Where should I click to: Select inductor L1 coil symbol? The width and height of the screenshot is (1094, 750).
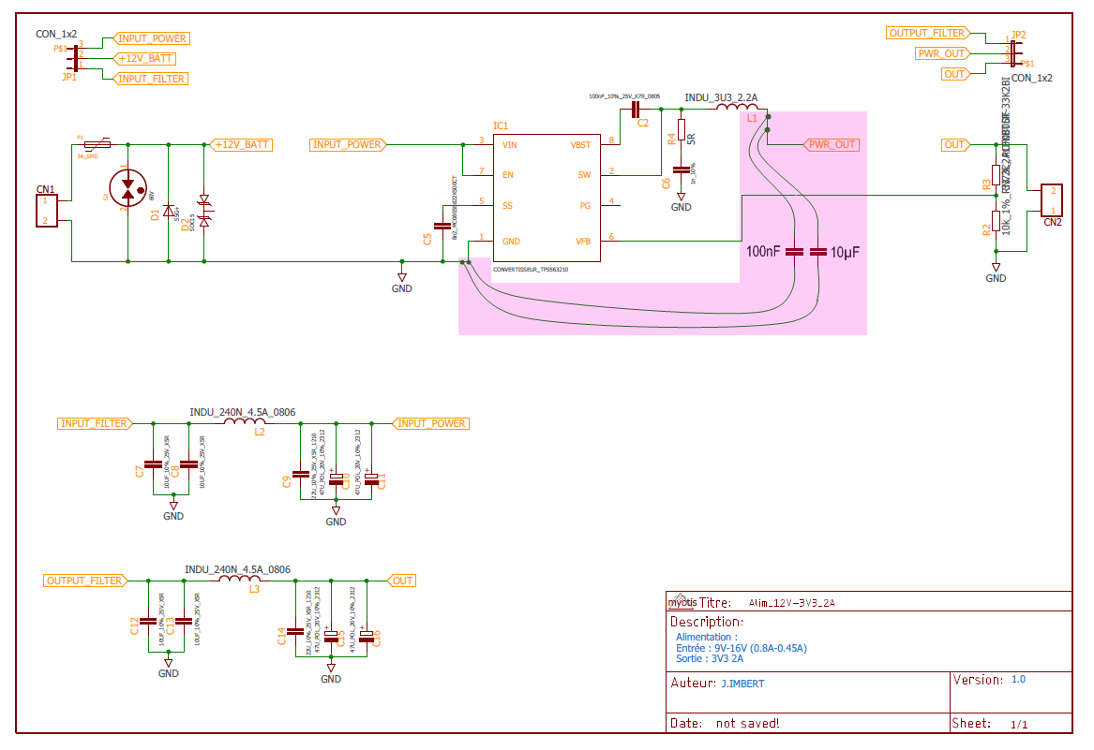tap(737, 107)
